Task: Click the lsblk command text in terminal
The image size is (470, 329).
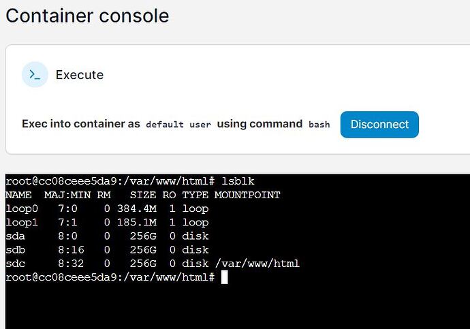Action: (238, 181)
